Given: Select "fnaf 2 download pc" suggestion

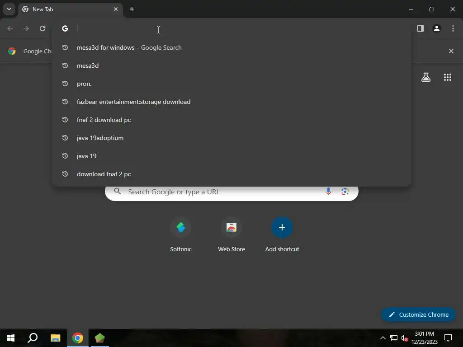Looking at the screenshot, I should pyautogui.click(x=231, y=120).
